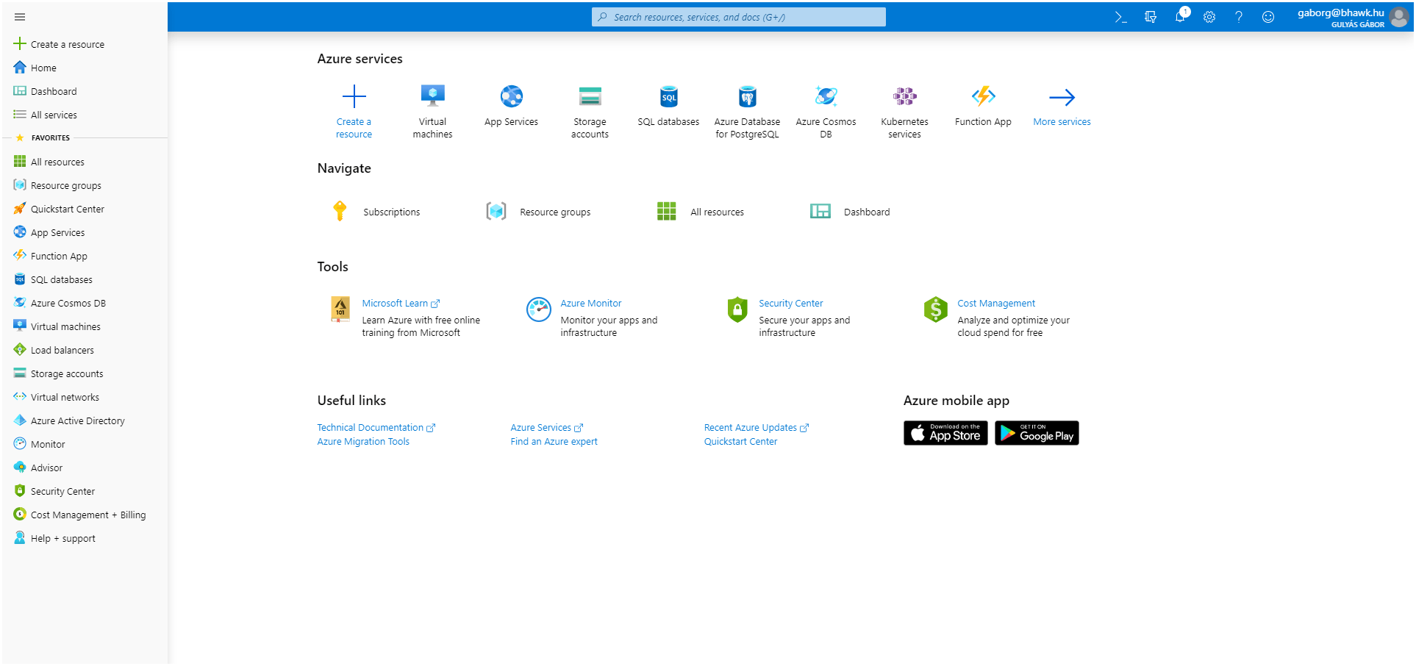
Task: Click the Cost Management dollar icon
Action: coord(936,309)
